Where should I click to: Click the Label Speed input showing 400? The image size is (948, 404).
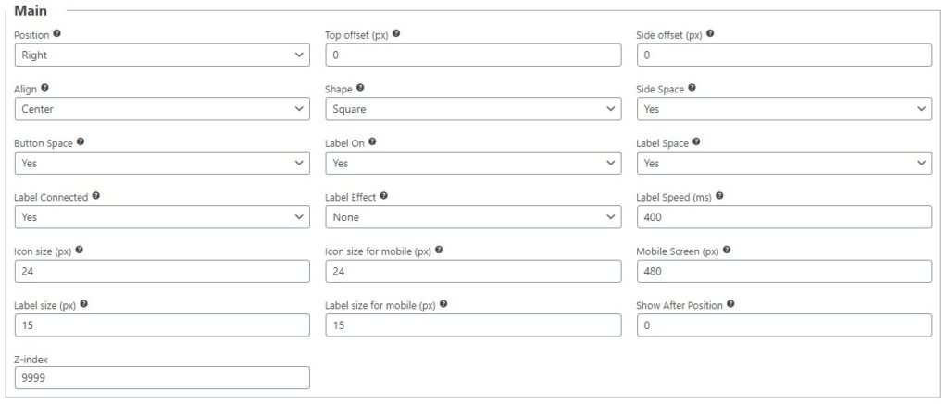pos(784,217)
